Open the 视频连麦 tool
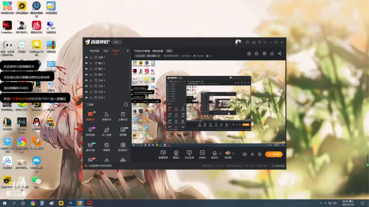369x207 pixels. [x=90, y=132]
